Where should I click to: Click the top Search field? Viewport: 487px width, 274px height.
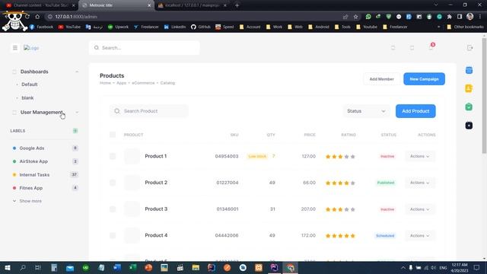coord(144,48)
